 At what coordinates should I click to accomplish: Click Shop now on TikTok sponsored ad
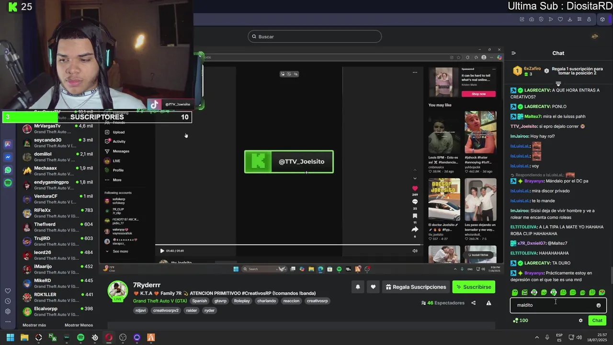click(x=478, y=94)
